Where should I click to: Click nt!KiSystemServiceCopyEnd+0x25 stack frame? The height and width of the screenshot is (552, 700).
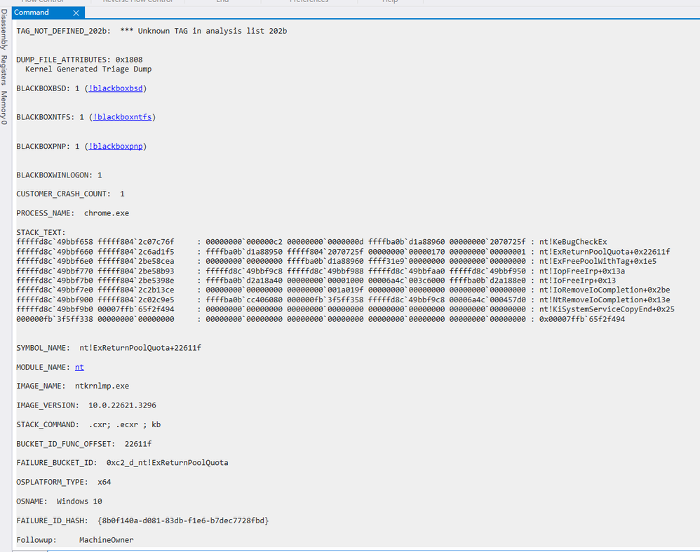(607, 309)
